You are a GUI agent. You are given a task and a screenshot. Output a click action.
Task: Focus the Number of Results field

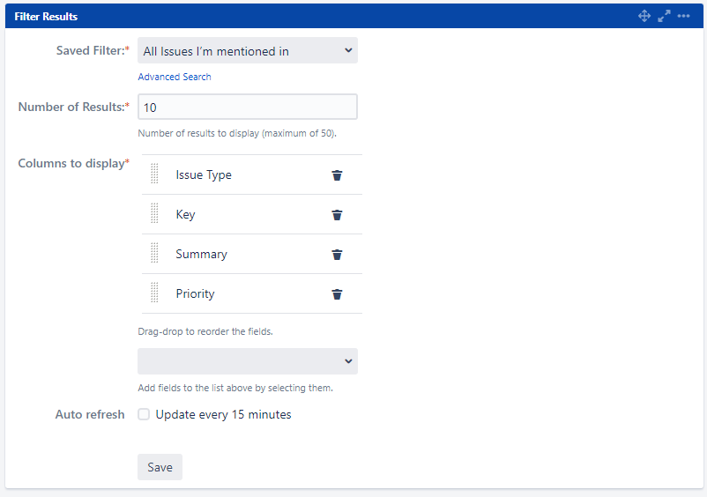pyautogui.click(x=248, y=107)
